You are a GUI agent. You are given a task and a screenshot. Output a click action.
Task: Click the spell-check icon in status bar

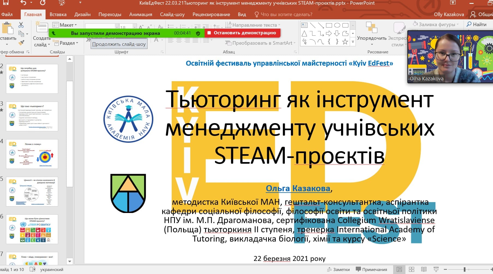32,269
